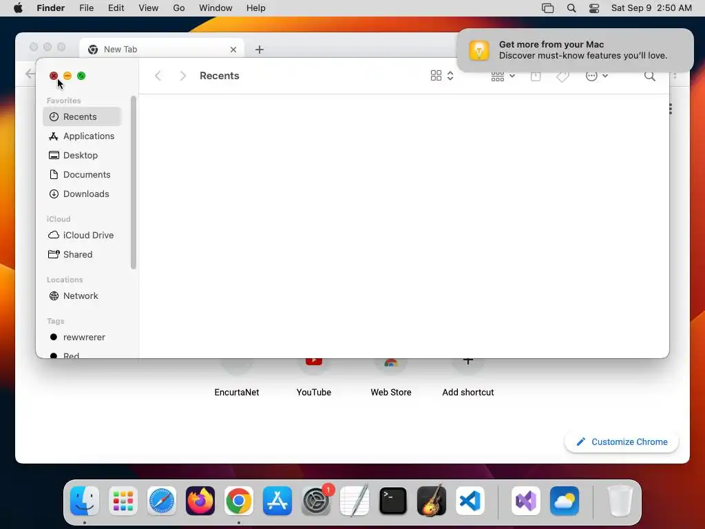This screenshot has width=705, height=529.
Task: Add a new Chrome tab
Action: pyautogui.click(x=260, y=50)
